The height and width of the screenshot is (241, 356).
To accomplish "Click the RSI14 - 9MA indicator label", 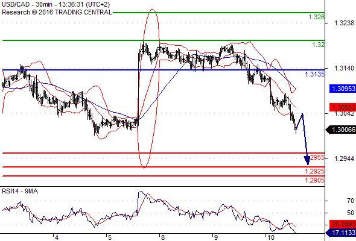I will click(x=20, y=192).
